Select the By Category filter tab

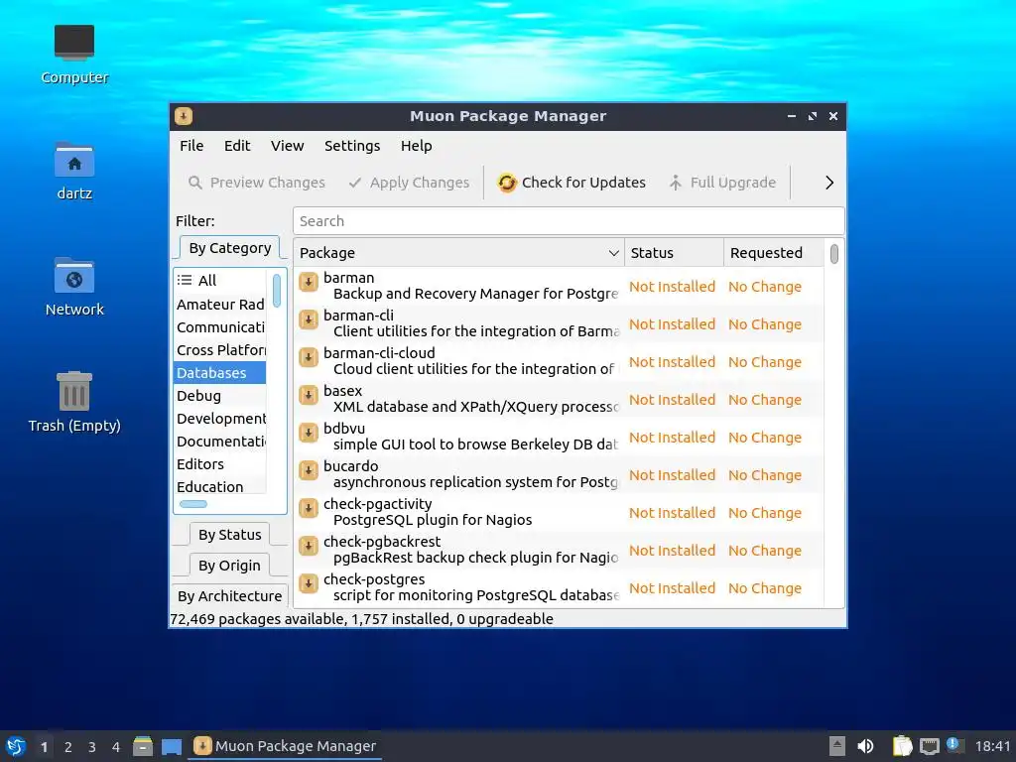pyautogui.click(x=230, y=248)
